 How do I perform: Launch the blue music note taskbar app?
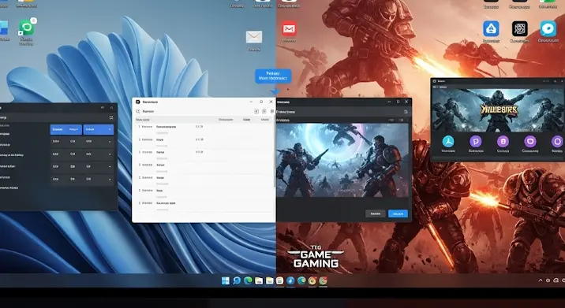pos(291,280)
